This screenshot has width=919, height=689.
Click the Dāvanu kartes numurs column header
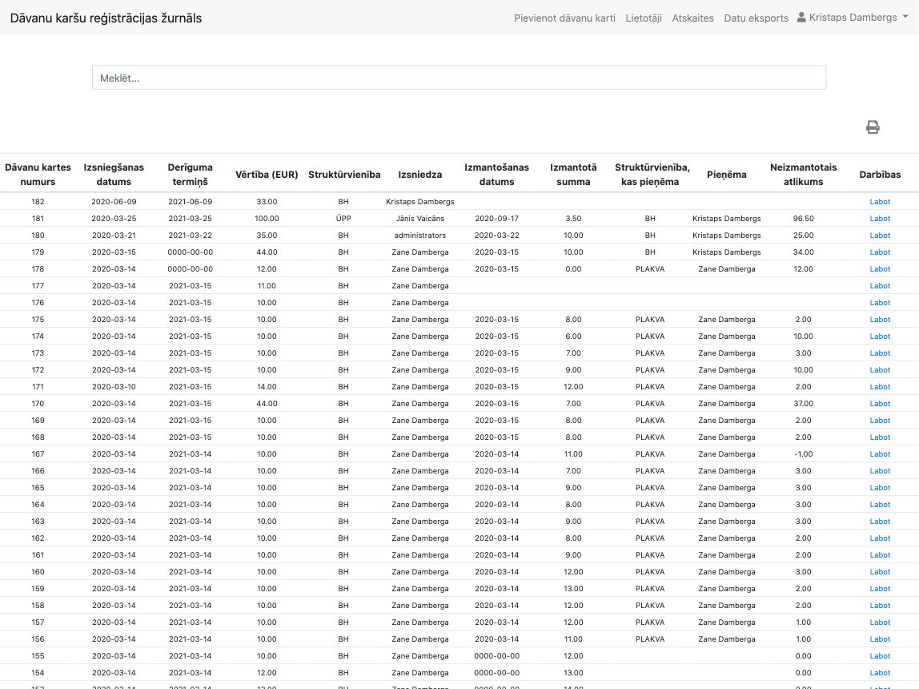tap(38, 175)
